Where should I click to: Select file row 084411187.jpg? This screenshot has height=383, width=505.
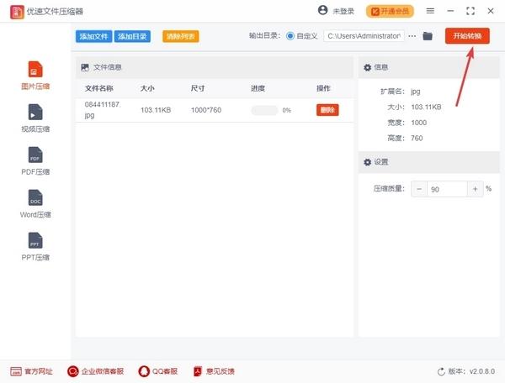pyautogui.click(x=215, y=110)
